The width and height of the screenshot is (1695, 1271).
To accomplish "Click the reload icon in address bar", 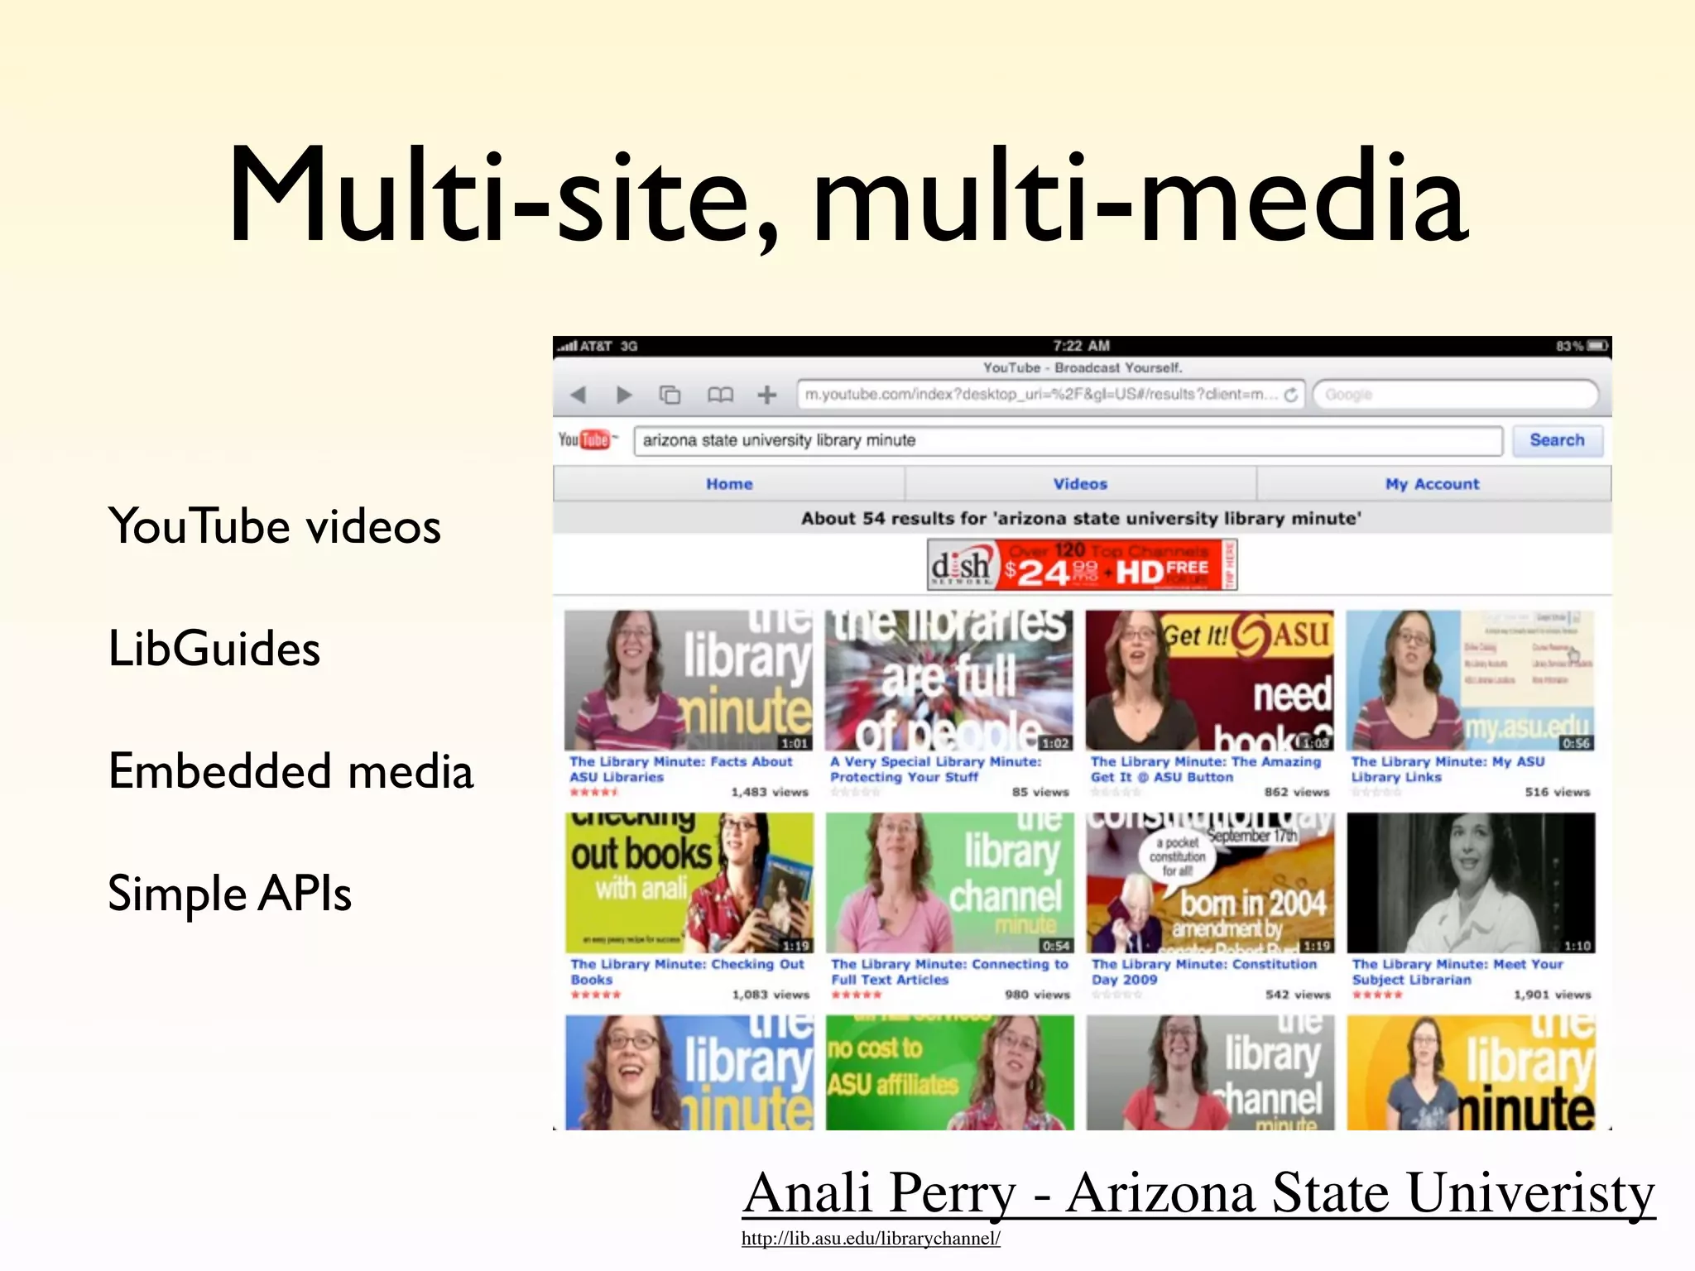I will 1291,395.
